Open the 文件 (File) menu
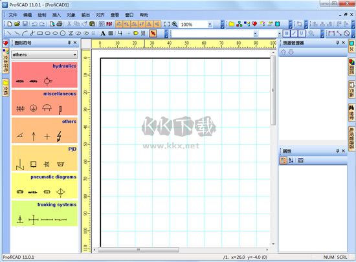This screenshot has width=356, height=262. 13,15
